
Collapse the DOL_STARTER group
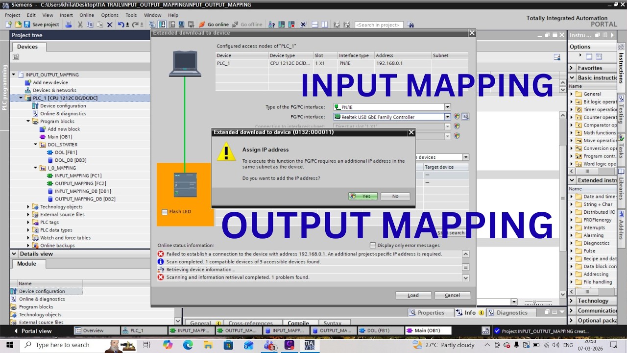click(36, 145)
